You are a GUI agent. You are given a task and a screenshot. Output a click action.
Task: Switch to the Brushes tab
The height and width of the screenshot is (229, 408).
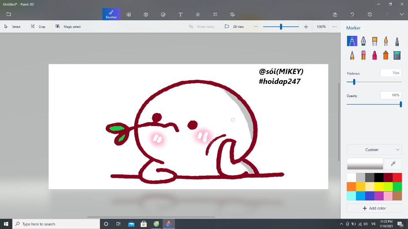click(x=111, y=14)
